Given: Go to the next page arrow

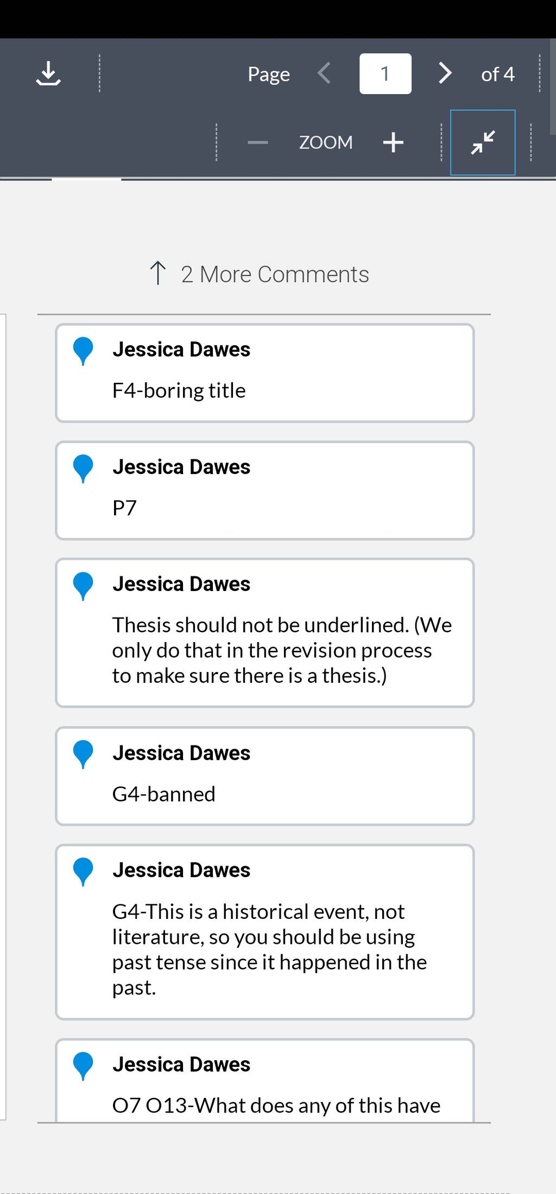Looking at the screenshot, I should (x=445, y=73).
